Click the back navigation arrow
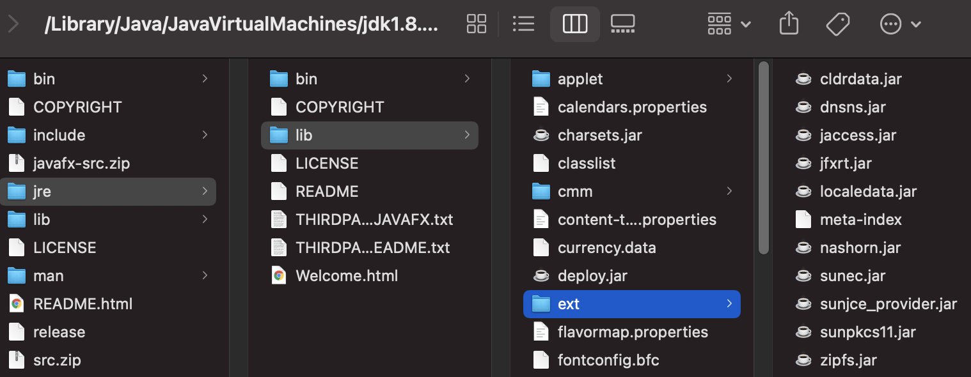The height and width of the screenshot is (377, 971). coord(13,24)
